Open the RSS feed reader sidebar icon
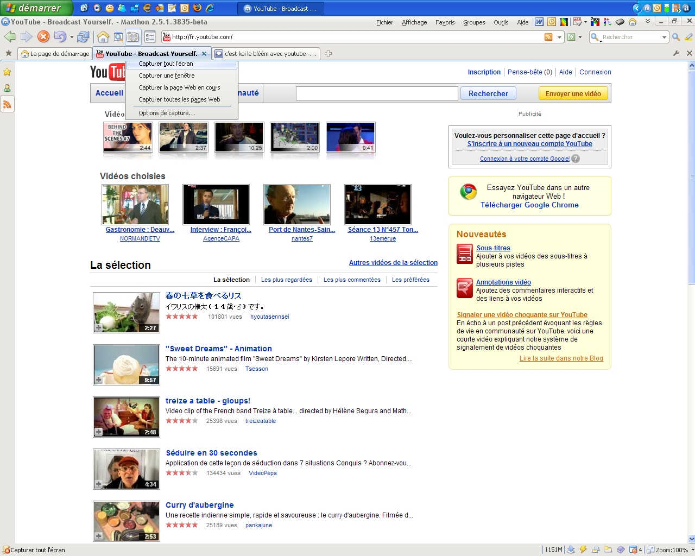The image size is (695, 556). coord(7,104)
